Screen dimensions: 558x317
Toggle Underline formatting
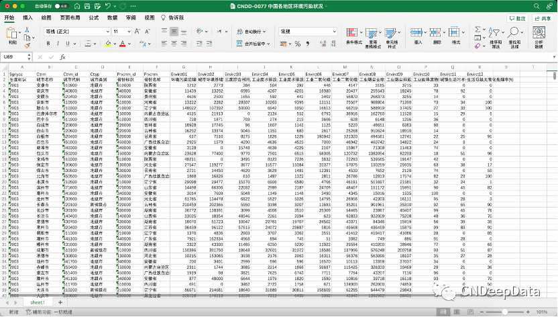tap(68, 44)
